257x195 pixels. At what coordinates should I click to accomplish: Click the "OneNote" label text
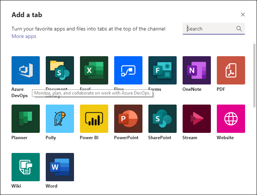coord(192,89)
